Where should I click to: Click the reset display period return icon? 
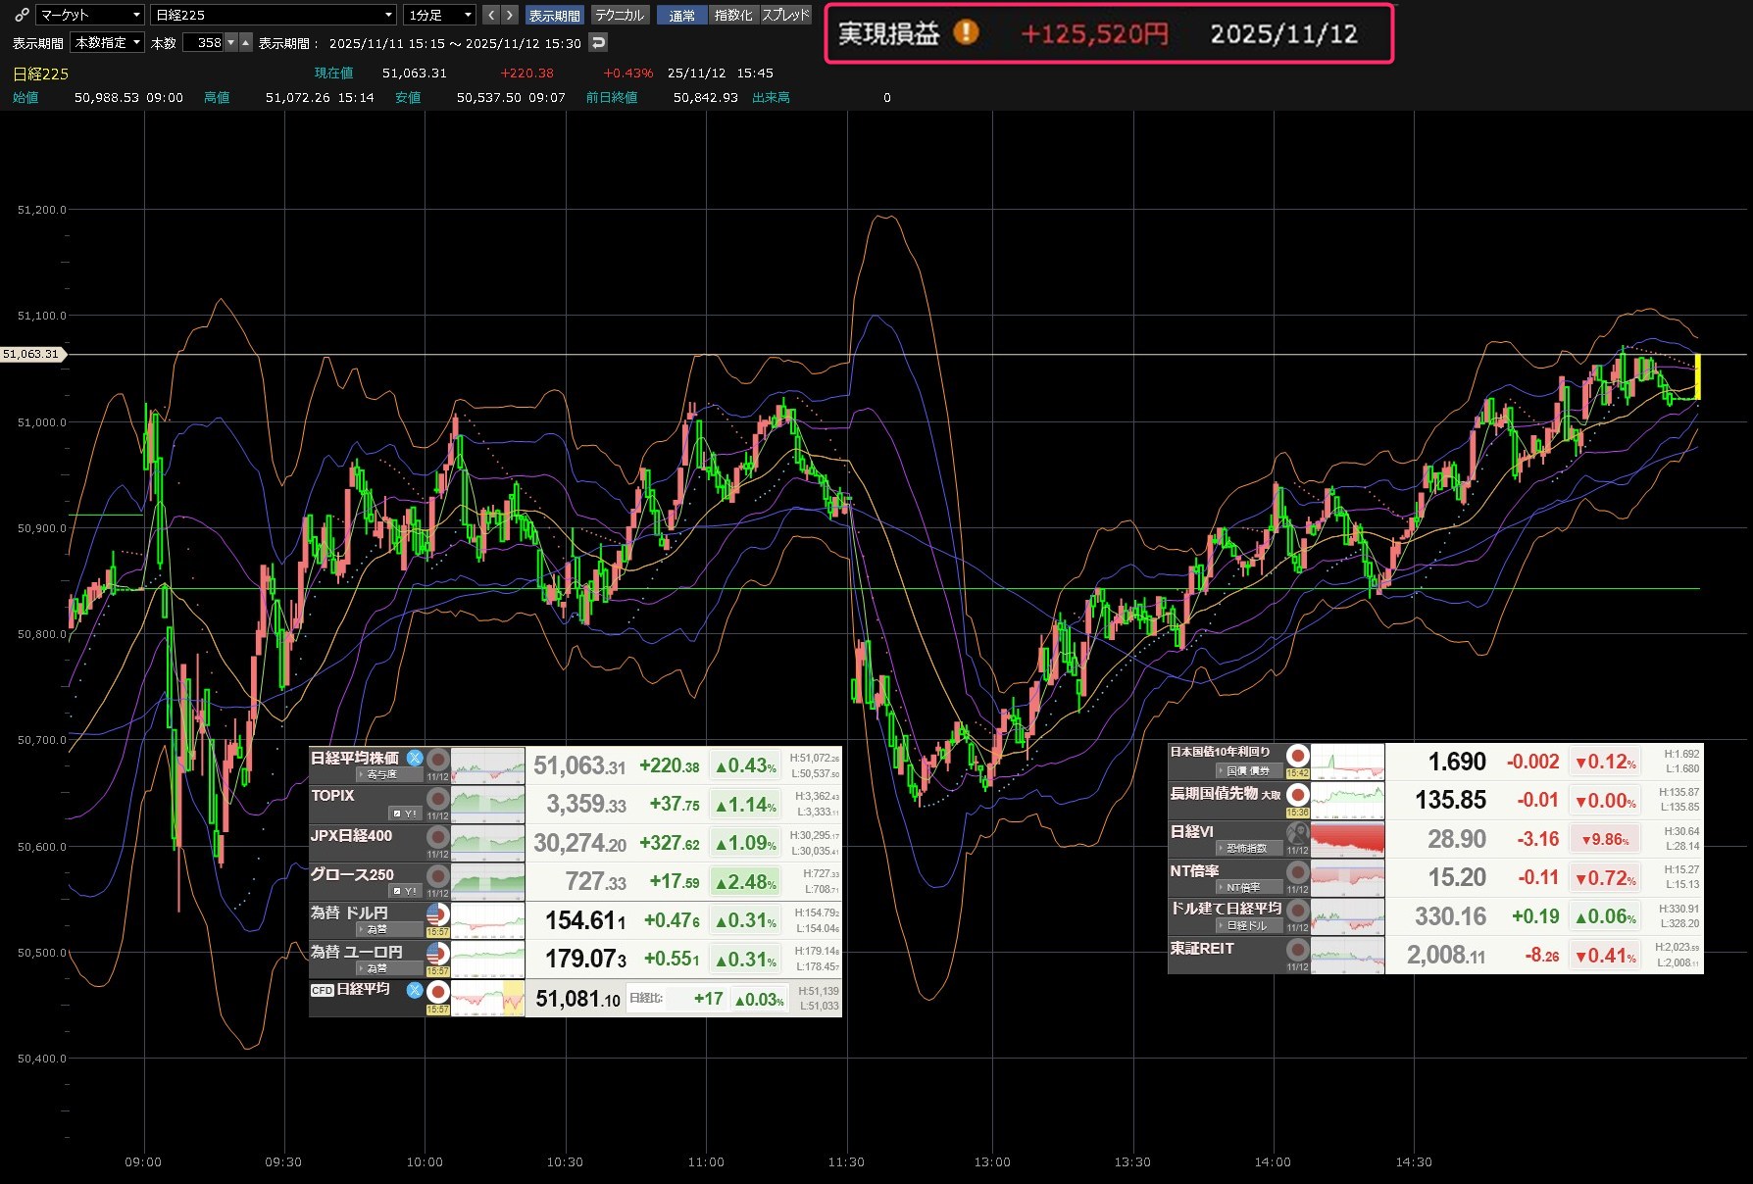coord(598,42)
